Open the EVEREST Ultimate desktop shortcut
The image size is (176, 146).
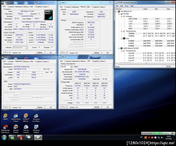coord(26,118)
